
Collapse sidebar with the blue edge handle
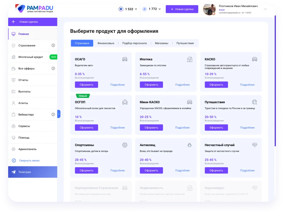59,114
